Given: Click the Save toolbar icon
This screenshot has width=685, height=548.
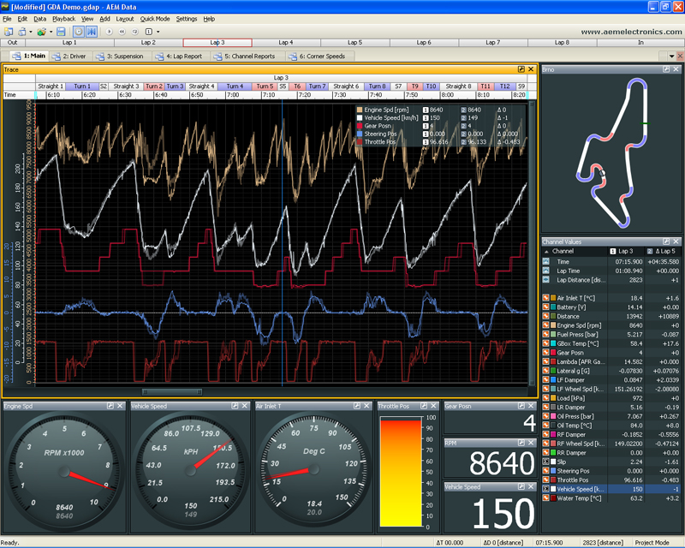Looking at the screenshot, I should pos(61,30).
